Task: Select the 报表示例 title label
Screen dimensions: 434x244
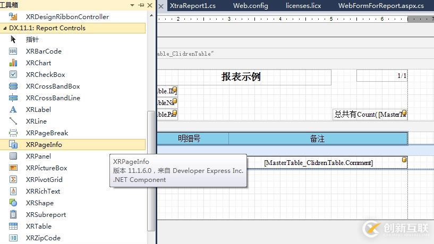Action: [x=244, y=77]
